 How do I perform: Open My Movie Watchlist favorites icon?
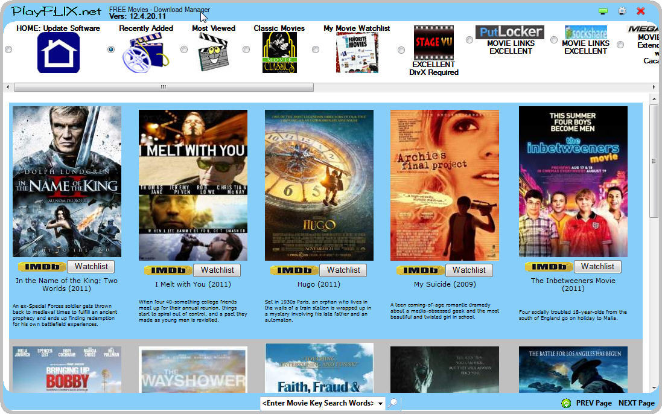(x=356, y=51)
